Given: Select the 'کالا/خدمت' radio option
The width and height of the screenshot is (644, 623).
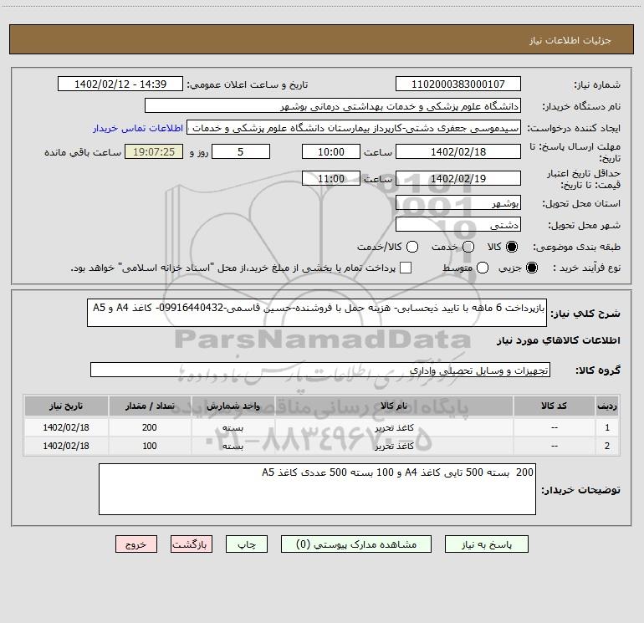Looking at the screenshot, I should point(414,247).
